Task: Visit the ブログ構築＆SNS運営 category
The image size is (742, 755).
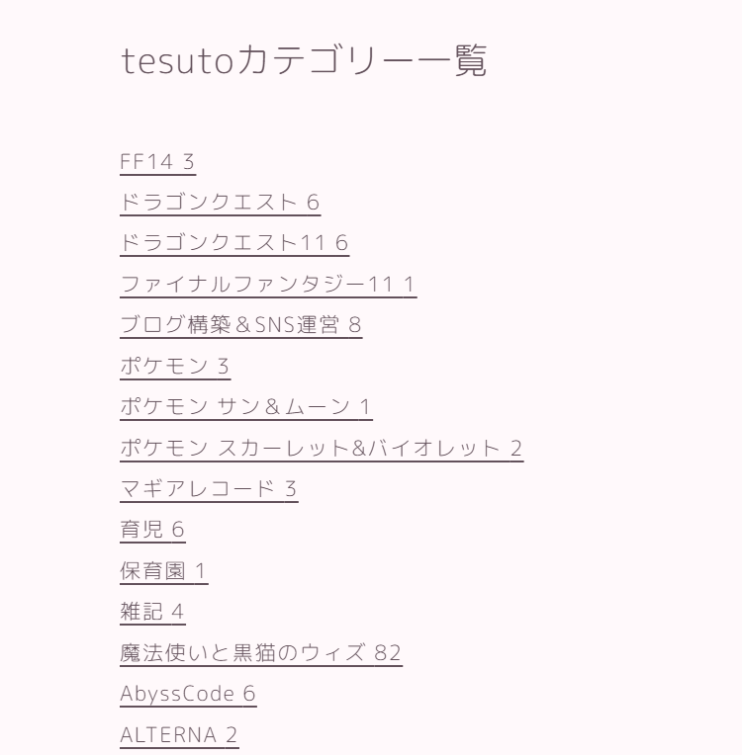Action: point(241,325)
